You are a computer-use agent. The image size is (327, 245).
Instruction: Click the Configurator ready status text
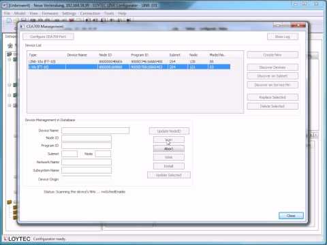coord(50,239)
